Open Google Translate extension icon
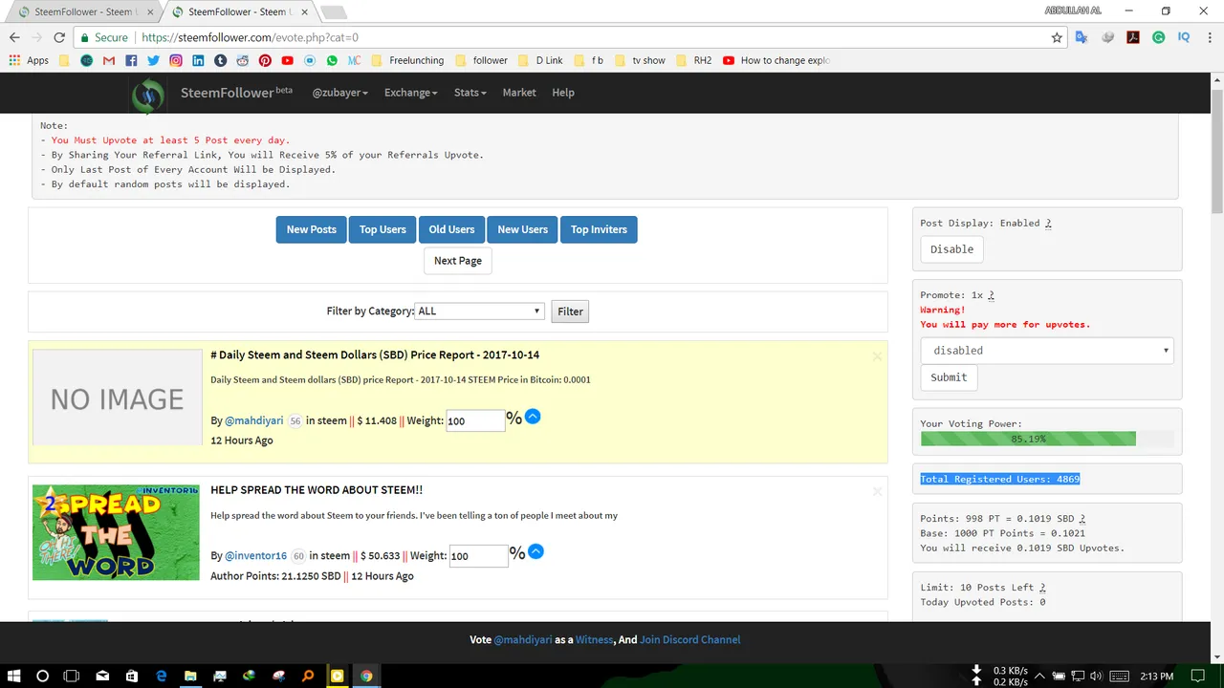Image resolution: width=1224 pixels, height=688 pixels. point(1082,37)
